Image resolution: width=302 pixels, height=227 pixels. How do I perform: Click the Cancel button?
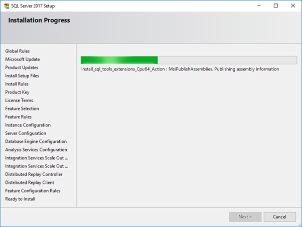click(x=279, y=217)
